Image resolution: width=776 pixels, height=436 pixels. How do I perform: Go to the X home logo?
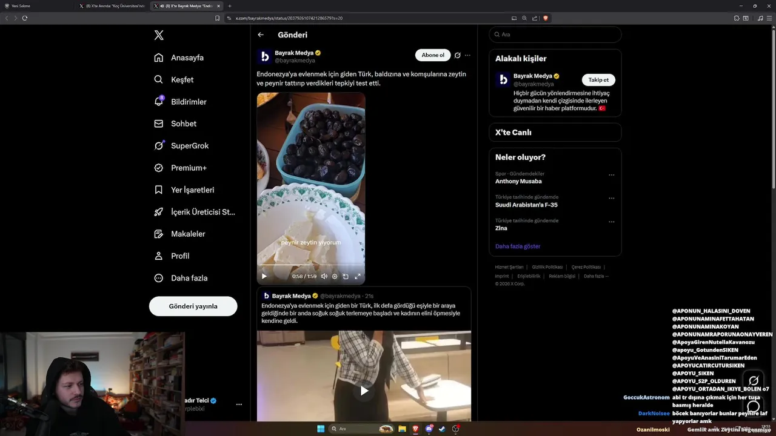pyautogui.click(x=159, y=35)
